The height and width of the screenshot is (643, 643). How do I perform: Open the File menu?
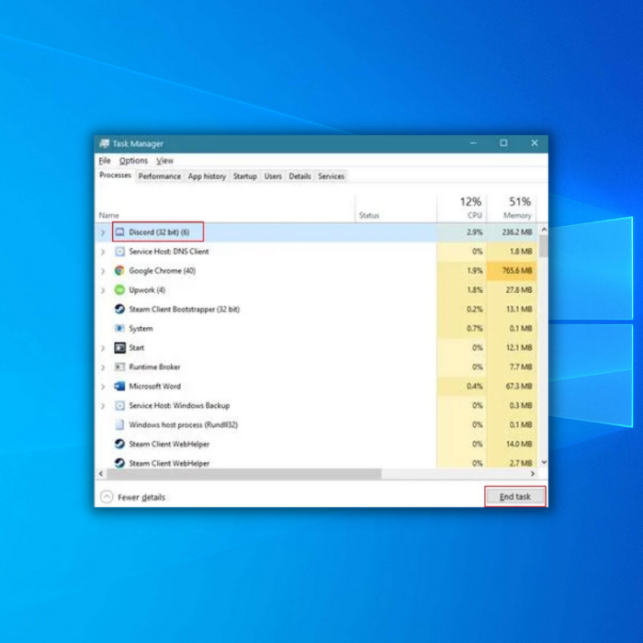click(x=105, y=161)
